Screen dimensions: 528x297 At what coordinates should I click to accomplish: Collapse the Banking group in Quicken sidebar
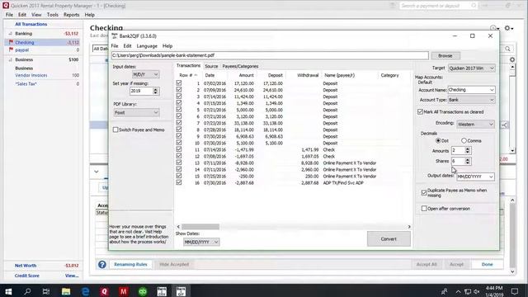[x=11, y=34]
